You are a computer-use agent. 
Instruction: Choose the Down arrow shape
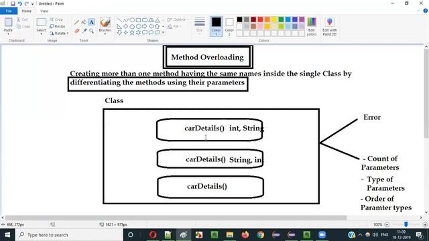tap(119, 33)
